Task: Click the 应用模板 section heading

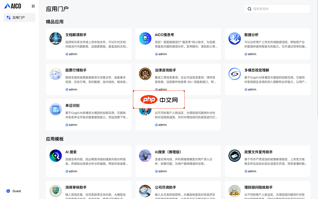Action: (55, 139)
